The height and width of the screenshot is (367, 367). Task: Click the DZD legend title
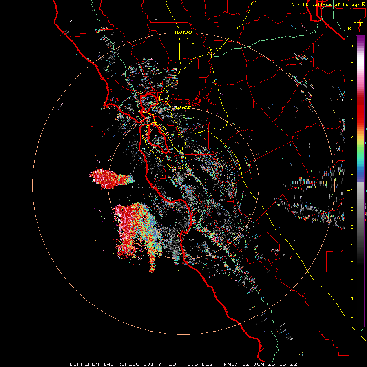(358, 24)
